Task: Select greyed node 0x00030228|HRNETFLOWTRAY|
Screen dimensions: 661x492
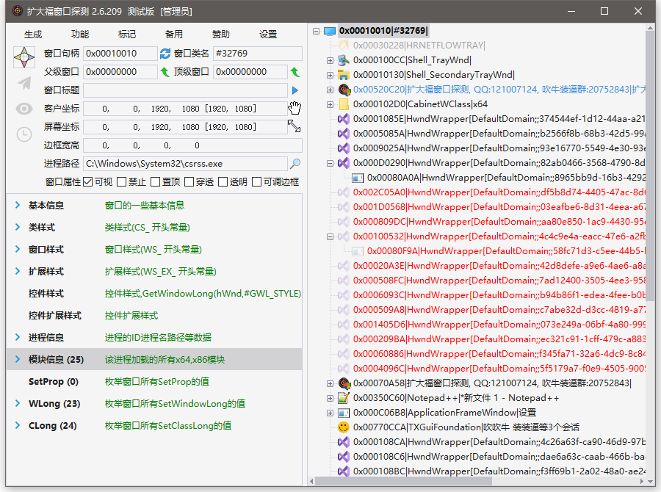Action: click(419, 46)
